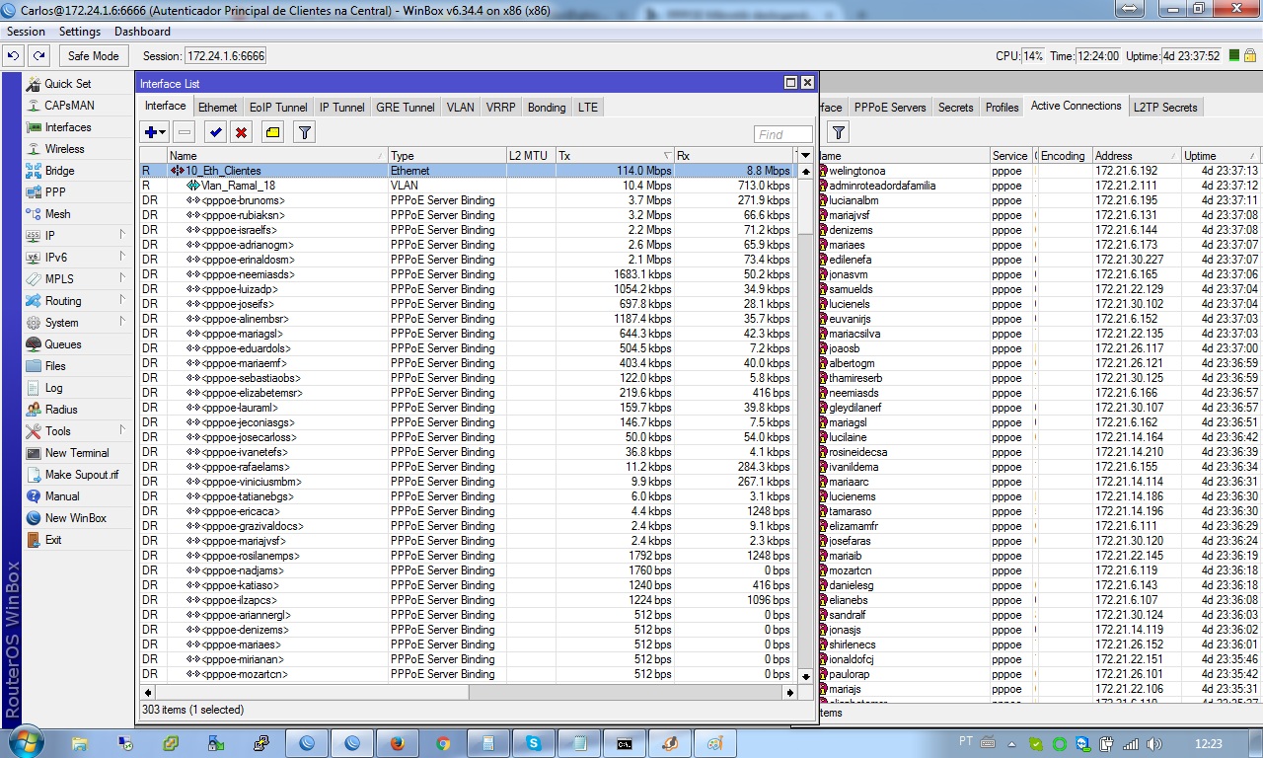Select the Vlan_Ramal_18 interface row
Screen dimensions: 1263x758
click(x=238, y=186)
